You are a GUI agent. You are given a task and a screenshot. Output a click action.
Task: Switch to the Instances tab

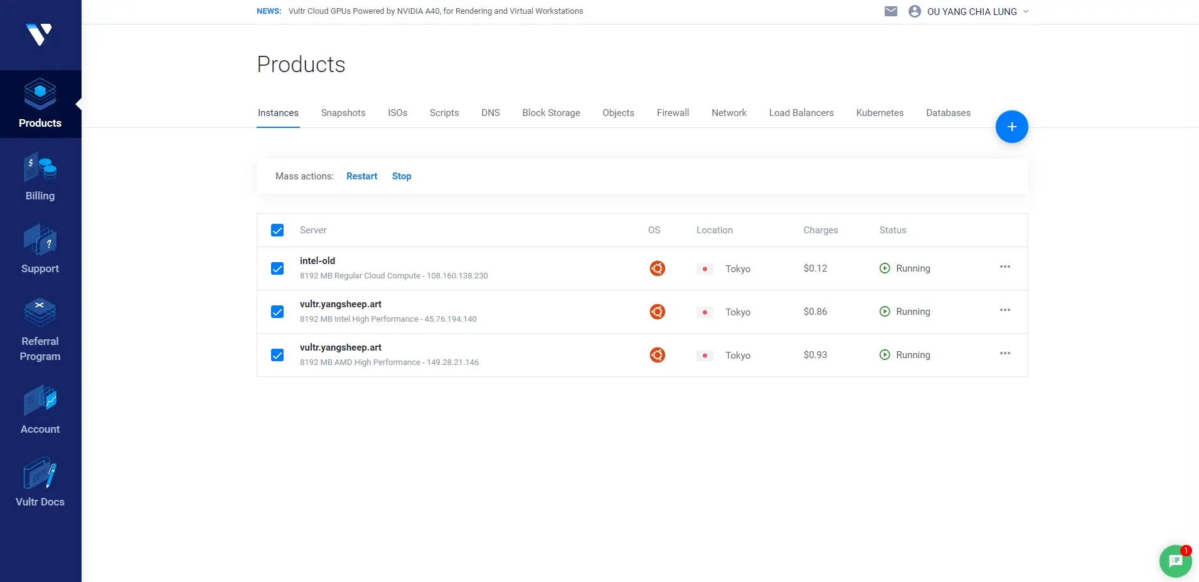click(x=278, y=113)
